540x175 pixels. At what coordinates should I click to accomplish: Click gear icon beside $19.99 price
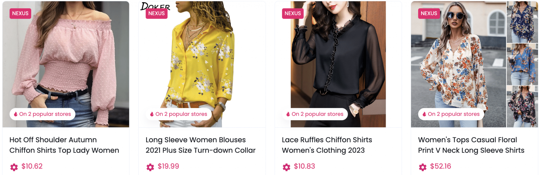pyautogui.click(x=150, y=167)
